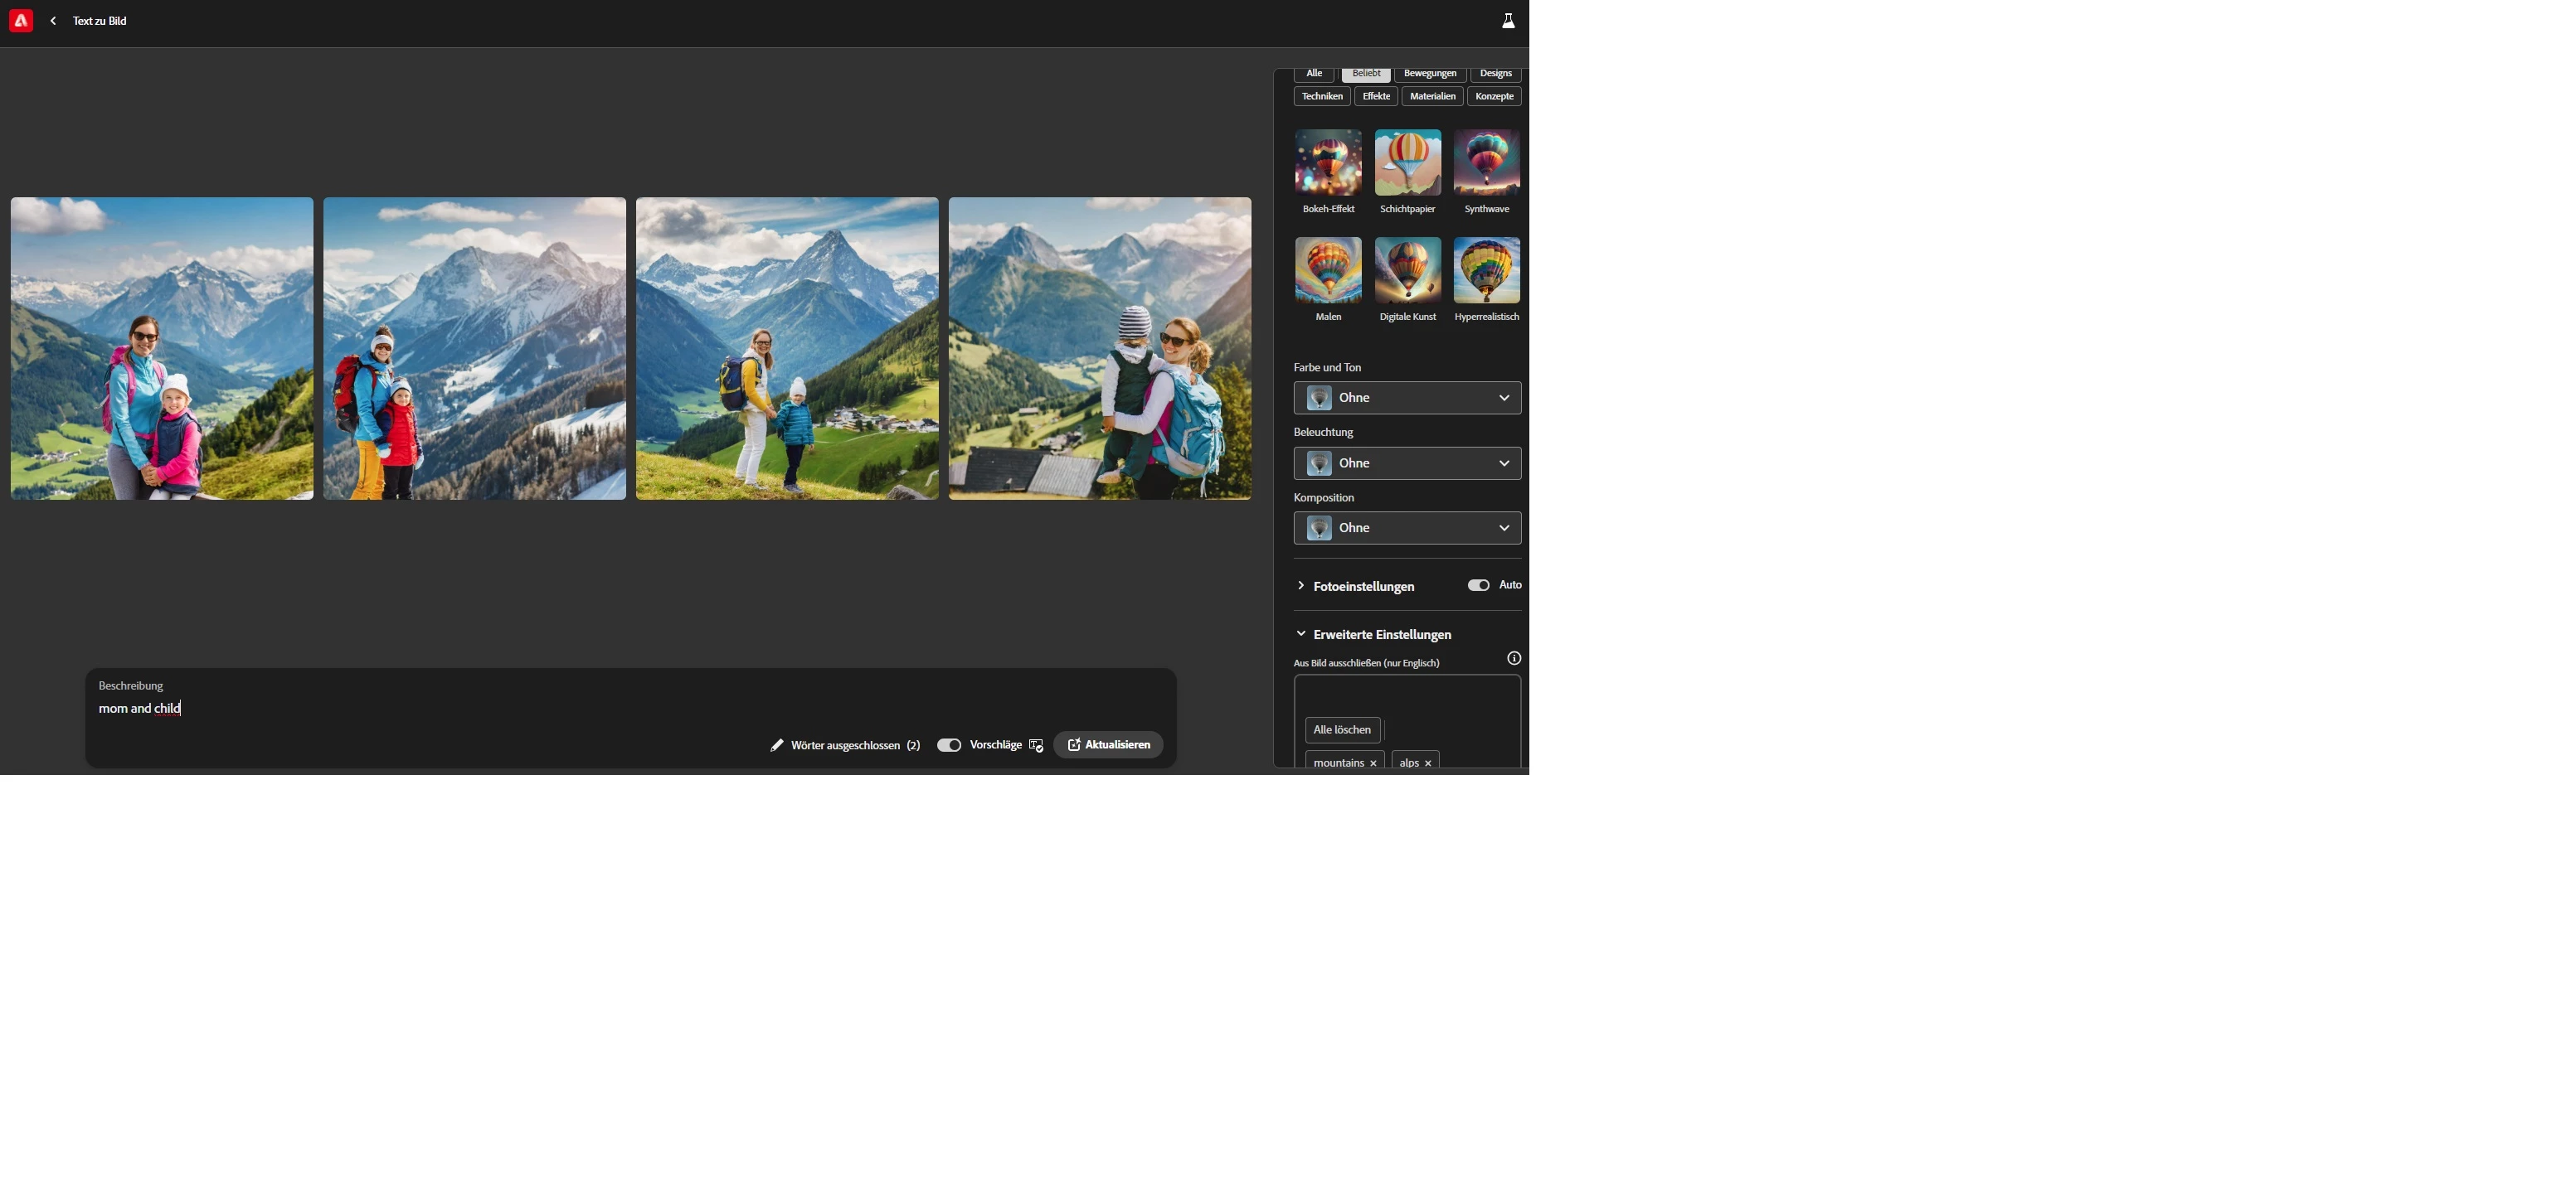Select the Effekte style category
The width and height of the screenshot is (2576, 1201).
pyautogui.click(x=1375, y=97)
